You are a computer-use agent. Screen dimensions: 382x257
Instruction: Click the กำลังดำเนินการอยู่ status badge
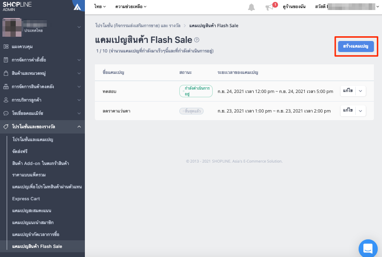tap(196, 91)
